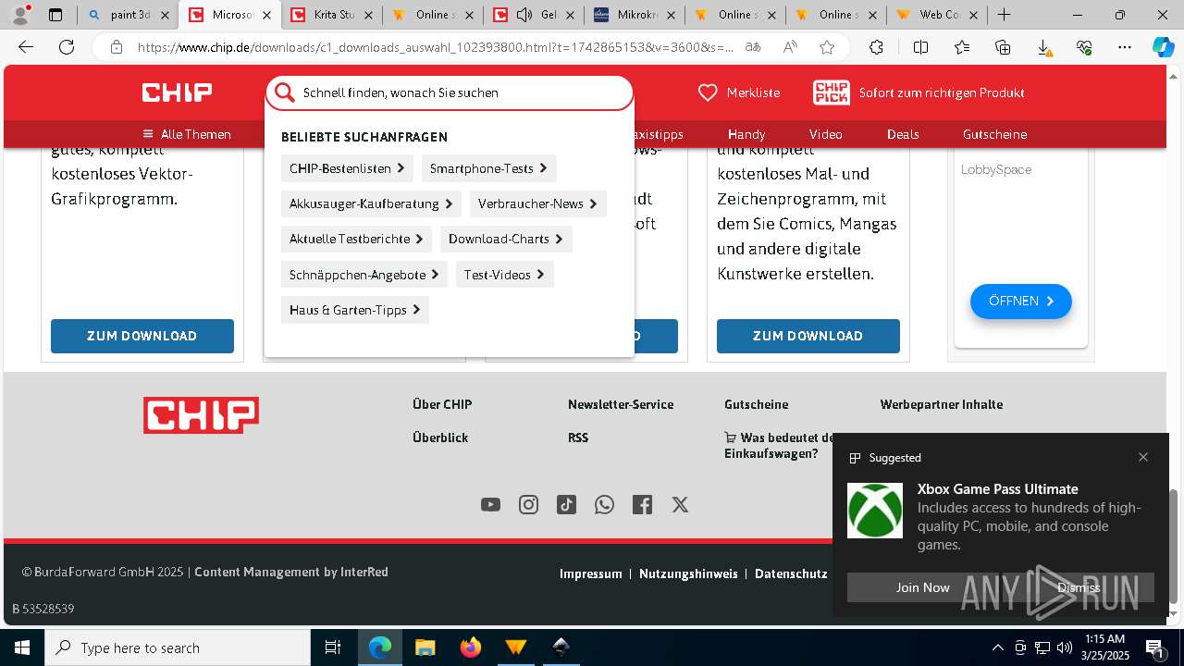Click leftmost ZUM DOWNLOAD button
1184x666 pixels.
coord(142,336)
